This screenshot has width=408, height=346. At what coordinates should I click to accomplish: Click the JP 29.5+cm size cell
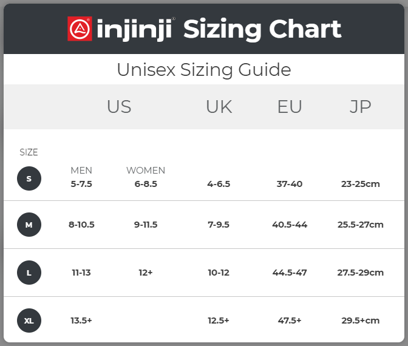pyautogui.click(x=360, y=321)
